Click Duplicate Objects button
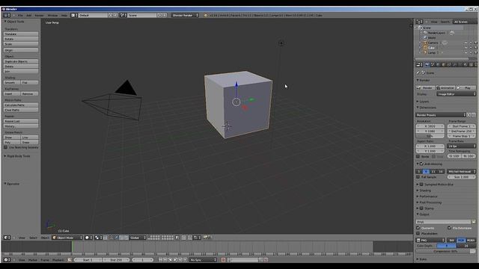479x269 pixels. click(x=21, y=61)
